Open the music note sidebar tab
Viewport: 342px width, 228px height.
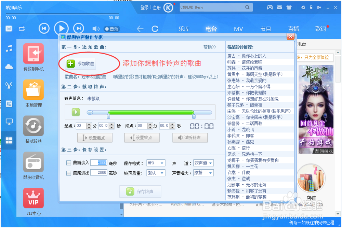(x=9, y=48)
